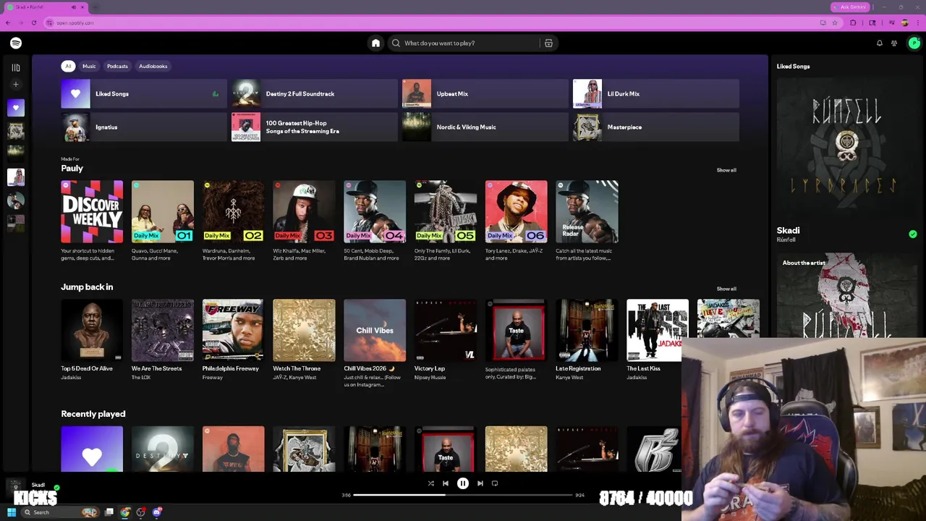This screenshot has width=926, height=521.
Task: Open We Are The Streets album
Action: coord(163,330)
